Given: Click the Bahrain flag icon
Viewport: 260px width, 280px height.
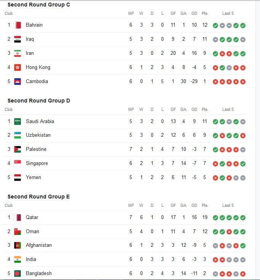Looking at the screenshot, I should pyautogui.click(x=18, y=25).
